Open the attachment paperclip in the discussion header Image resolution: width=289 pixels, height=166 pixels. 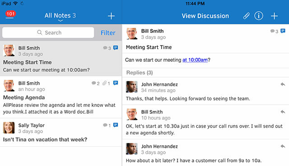(246, 16)
